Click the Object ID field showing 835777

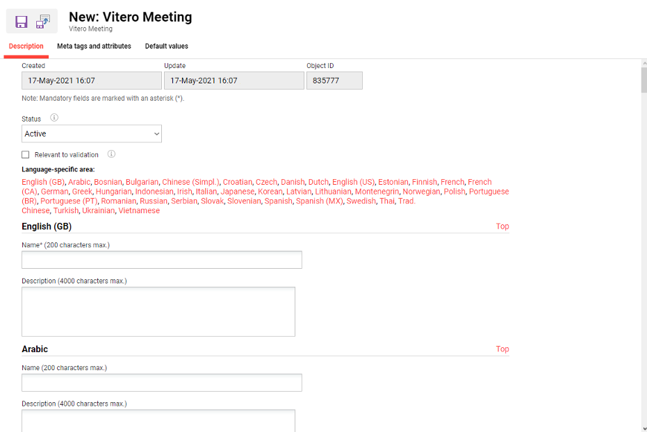pyautogui.click(x=334, y=81)
